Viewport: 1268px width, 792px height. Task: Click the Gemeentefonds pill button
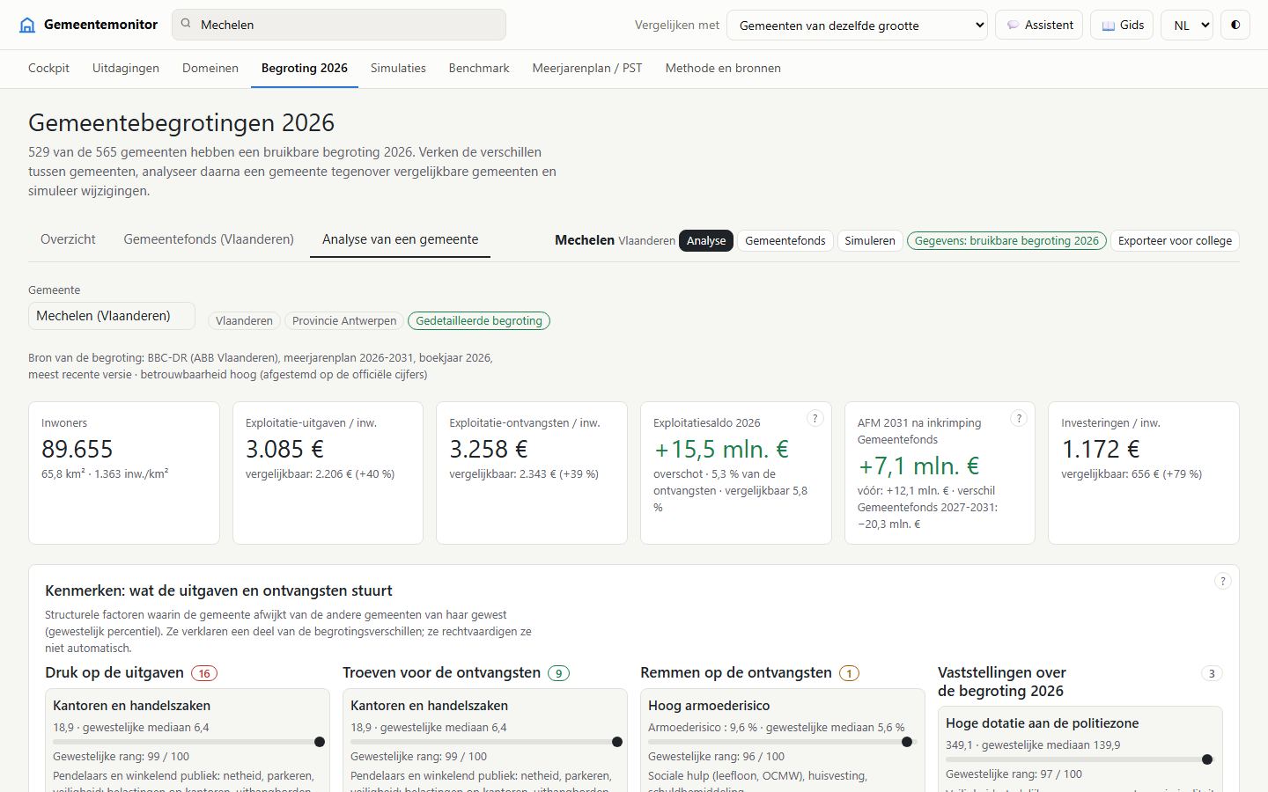(785, 240)
